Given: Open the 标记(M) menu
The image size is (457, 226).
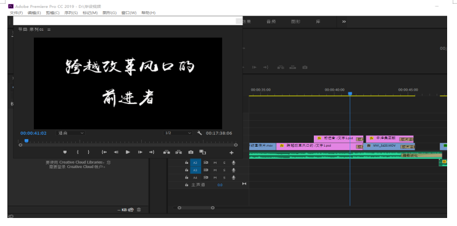Looking at the screenshot, I should (90, 13).
